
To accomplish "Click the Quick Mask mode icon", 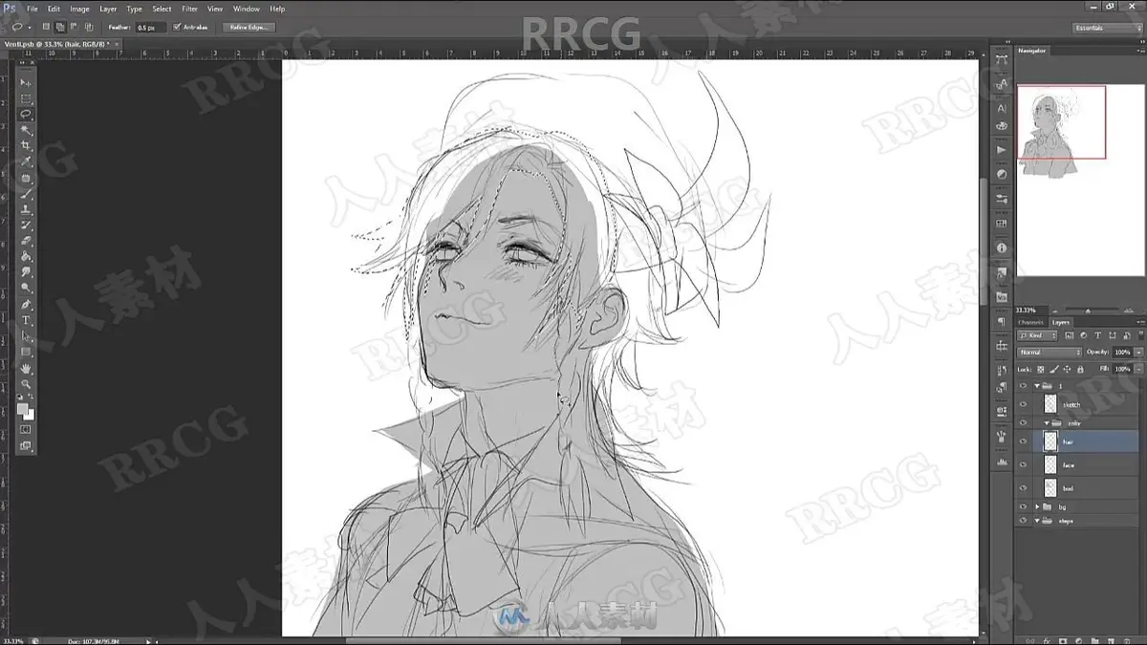I will (x=26, y=430).
